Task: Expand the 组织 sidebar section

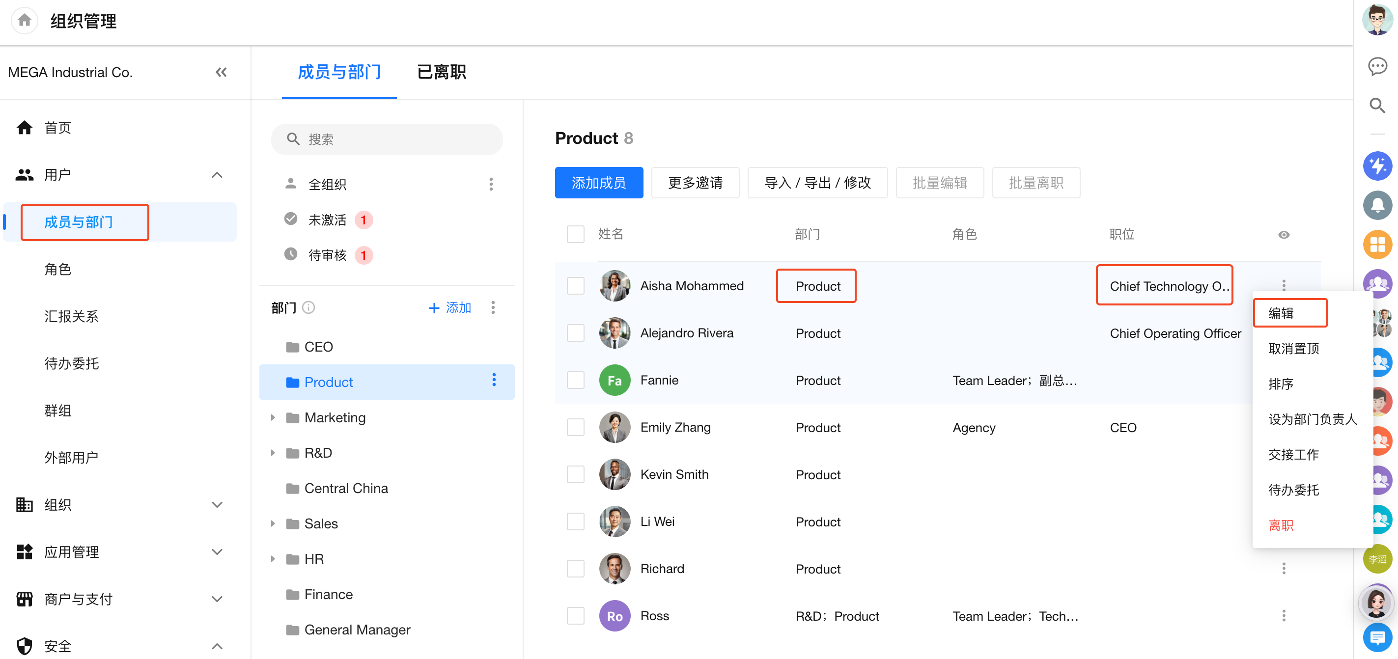Action: pyautogui.click(x=217, y=504)
